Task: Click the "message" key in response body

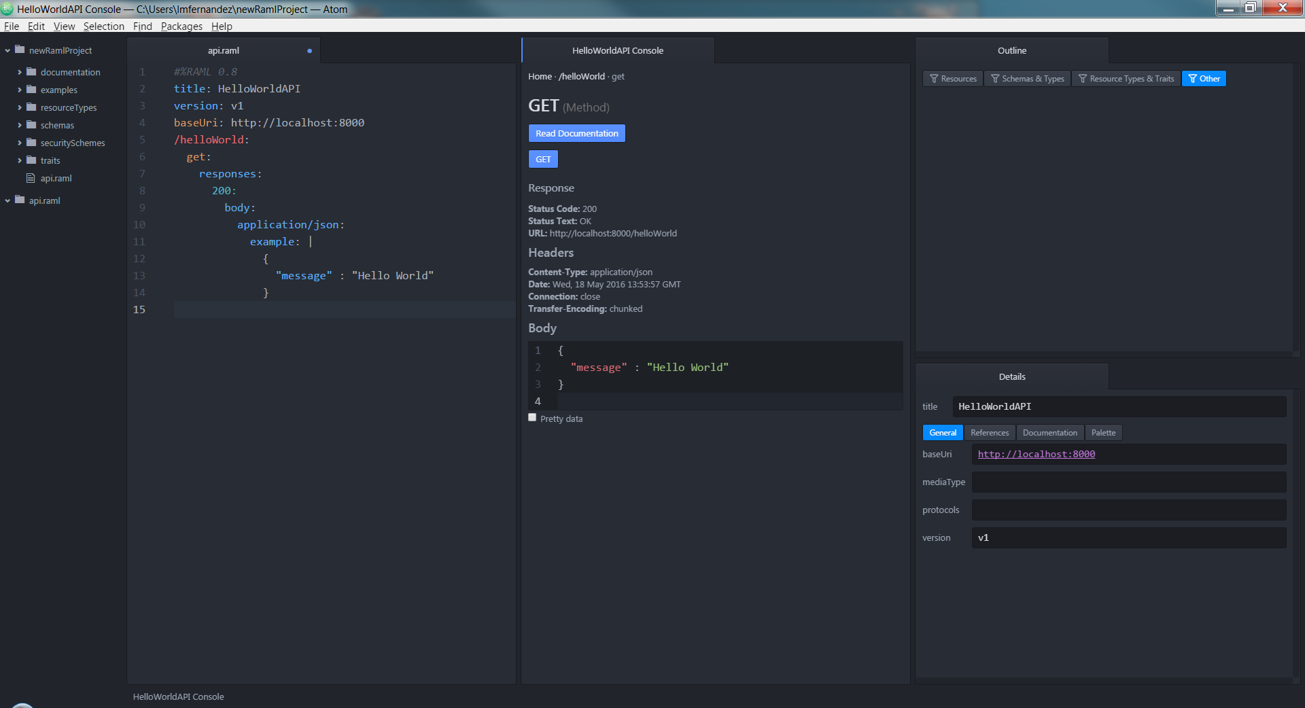Action: point(599,367)
